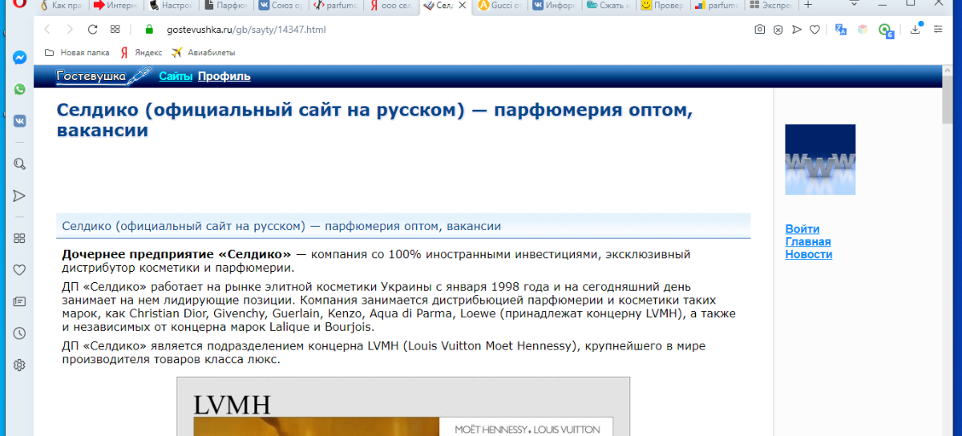Open 'Новая папка' bookmarks folder
The height and width of the screenshot is (436, 962).
pyautogui.click(x=77, y=53)
